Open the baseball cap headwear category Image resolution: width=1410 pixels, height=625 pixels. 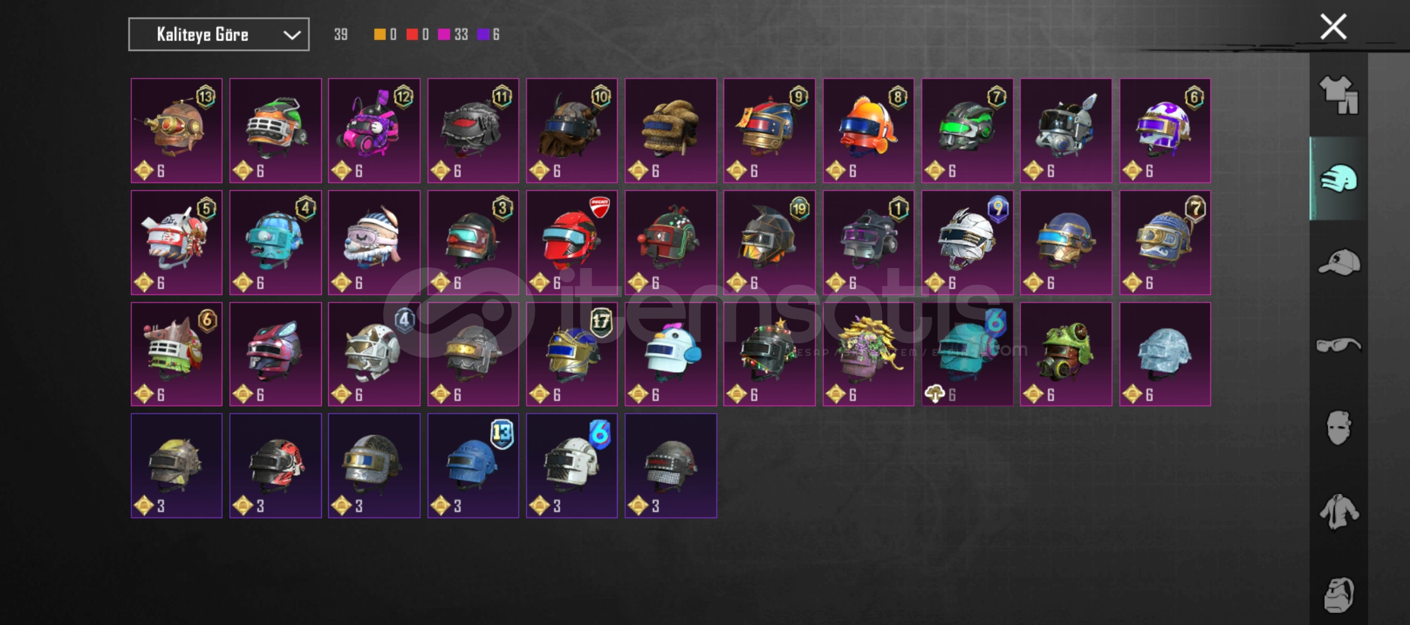point(1339,262)
